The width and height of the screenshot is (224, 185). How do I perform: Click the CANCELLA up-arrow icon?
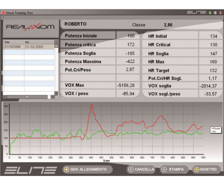point(131,170)
